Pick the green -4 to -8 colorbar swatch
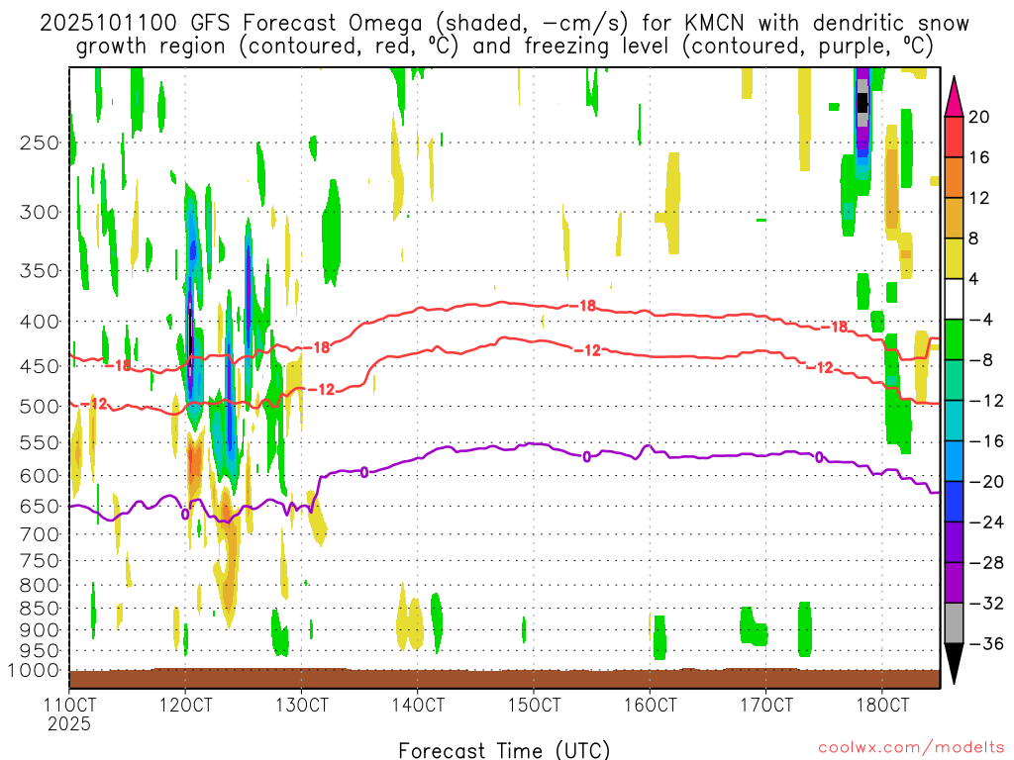 pyautogui.click(x=954, y=340)
